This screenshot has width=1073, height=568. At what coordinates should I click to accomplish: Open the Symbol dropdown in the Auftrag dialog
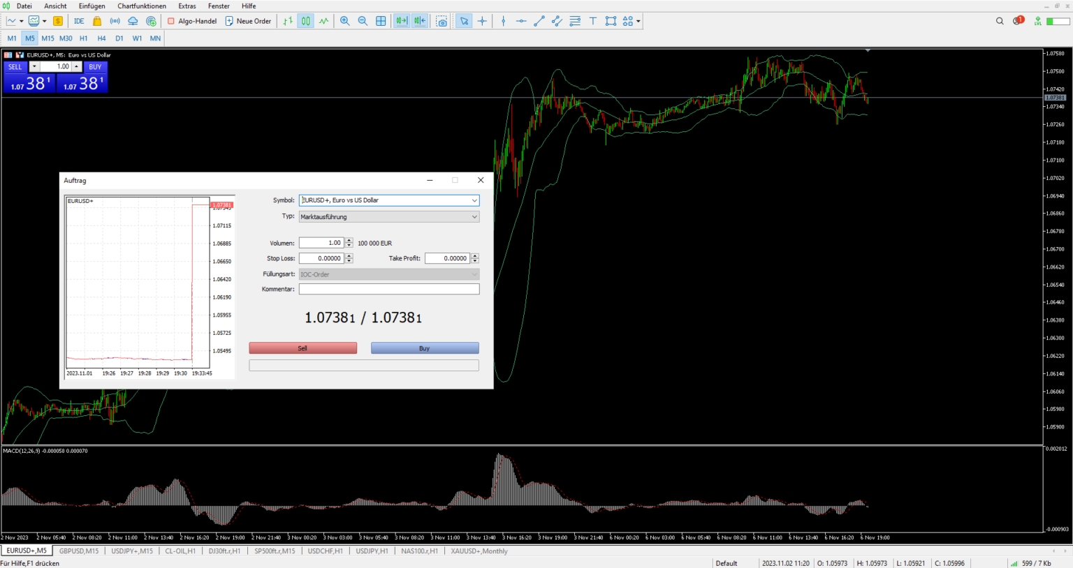point(476,200)
